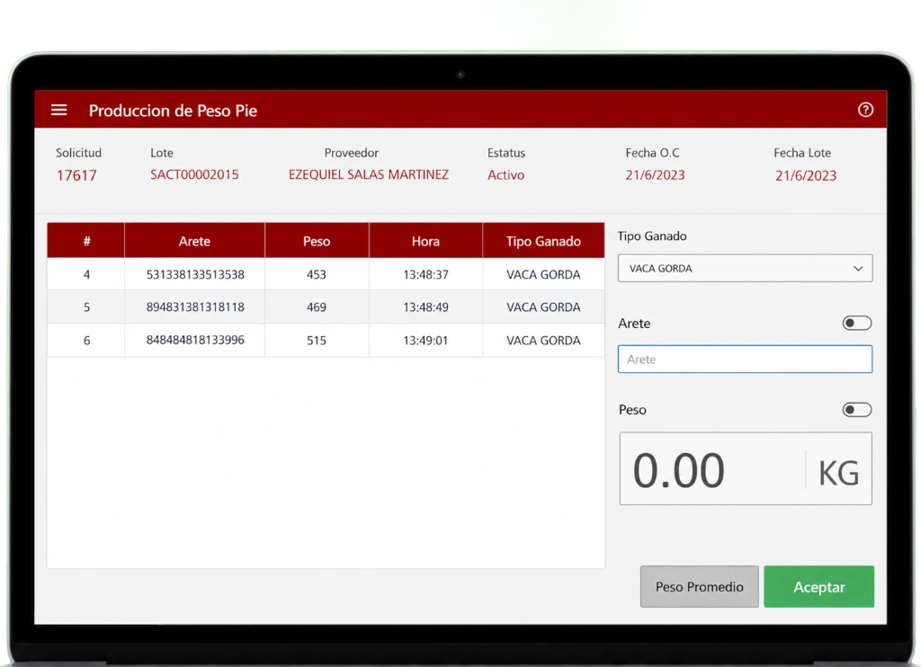Screen dimensions: 921x667
Task: Open the hamburger navigation menu
Action: (58, 110)
